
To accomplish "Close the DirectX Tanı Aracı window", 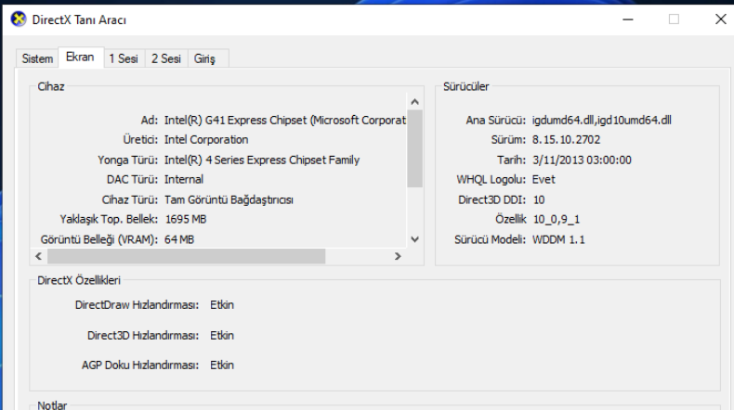I will point(720,19).
